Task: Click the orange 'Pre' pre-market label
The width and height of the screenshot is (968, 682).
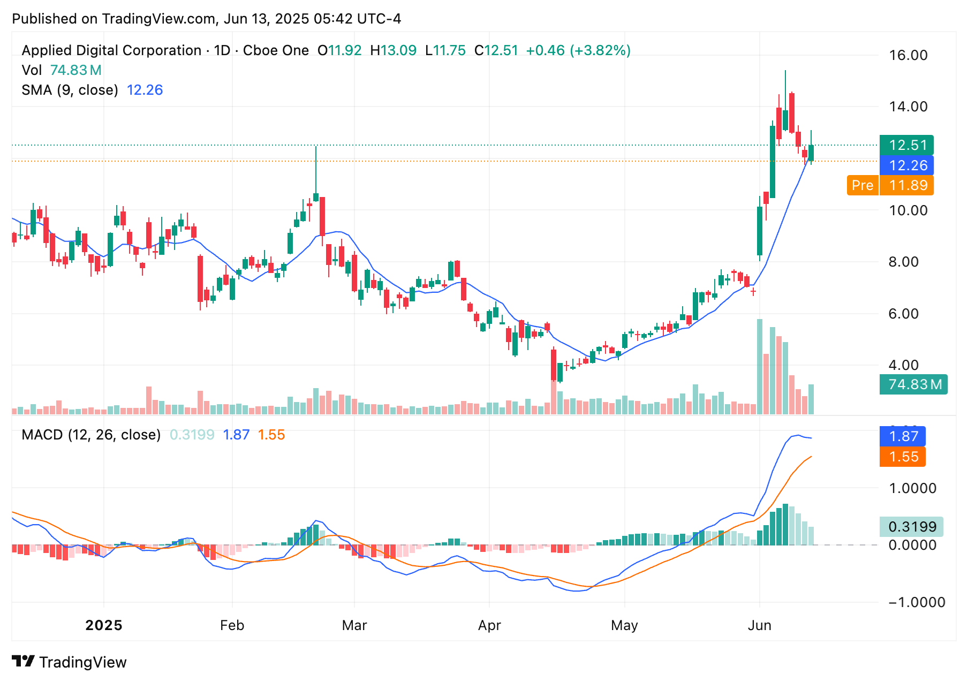Action: (863, 185)
